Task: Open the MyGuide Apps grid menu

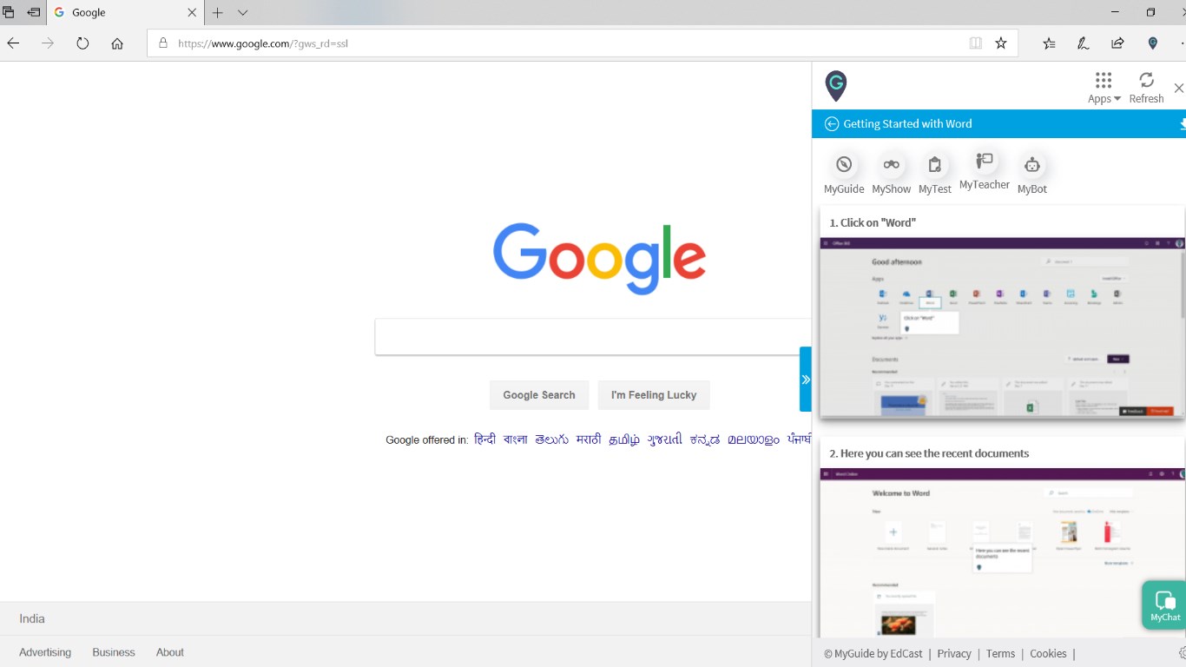Action: 1104,88
